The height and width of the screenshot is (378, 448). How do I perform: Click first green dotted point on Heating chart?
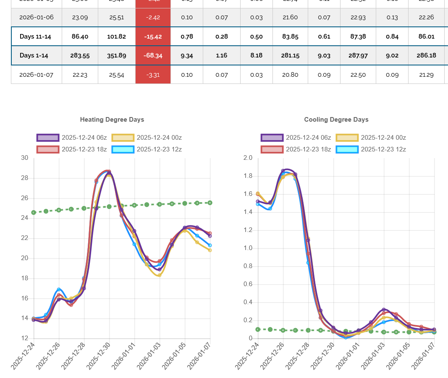click(34, 212)
